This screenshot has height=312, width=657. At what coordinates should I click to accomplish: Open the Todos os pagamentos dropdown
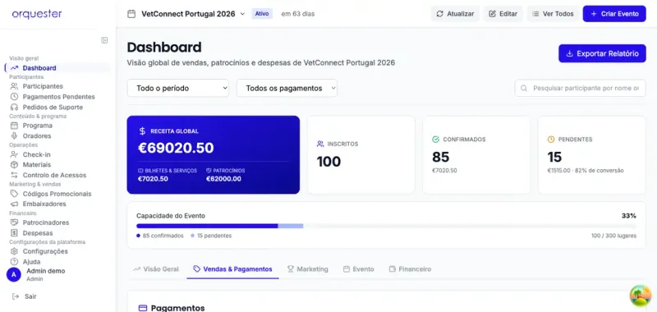287,89
